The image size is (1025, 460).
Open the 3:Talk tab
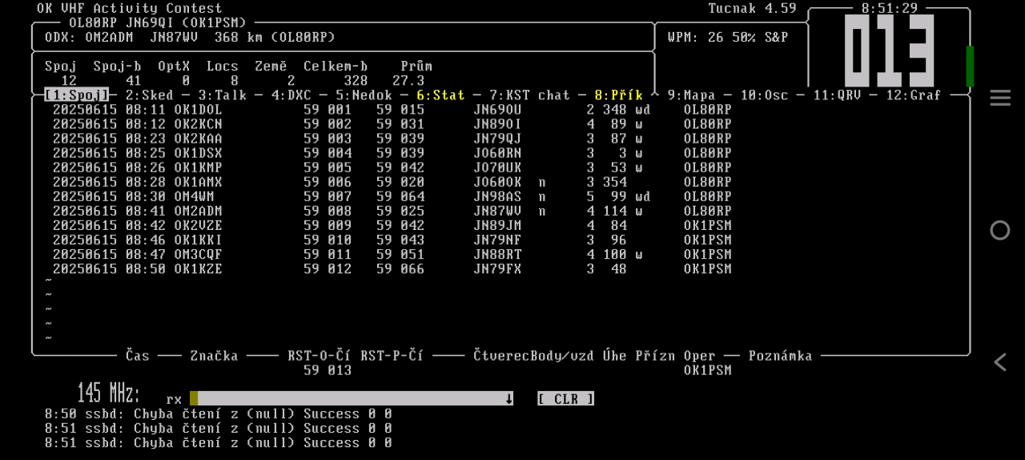coord(222,95)
